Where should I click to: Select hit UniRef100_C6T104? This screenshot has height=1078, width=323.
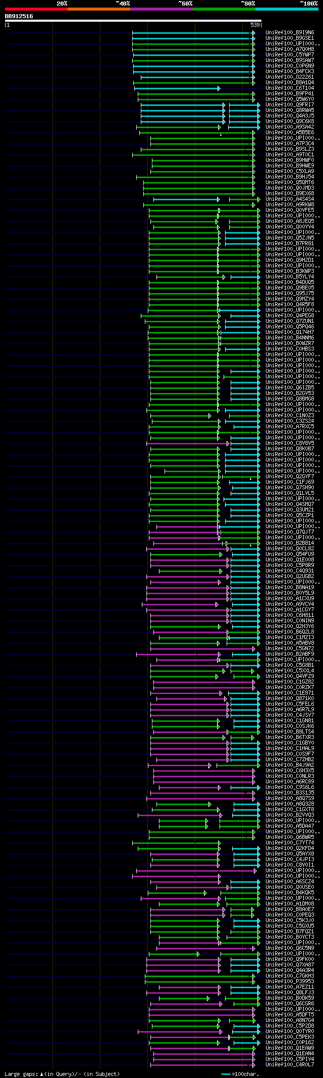pyautogui.click(x=290, y=88)
